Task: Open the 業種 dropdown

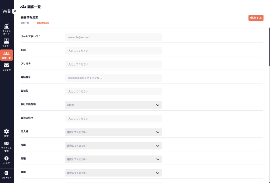Action: click(113, 159)
